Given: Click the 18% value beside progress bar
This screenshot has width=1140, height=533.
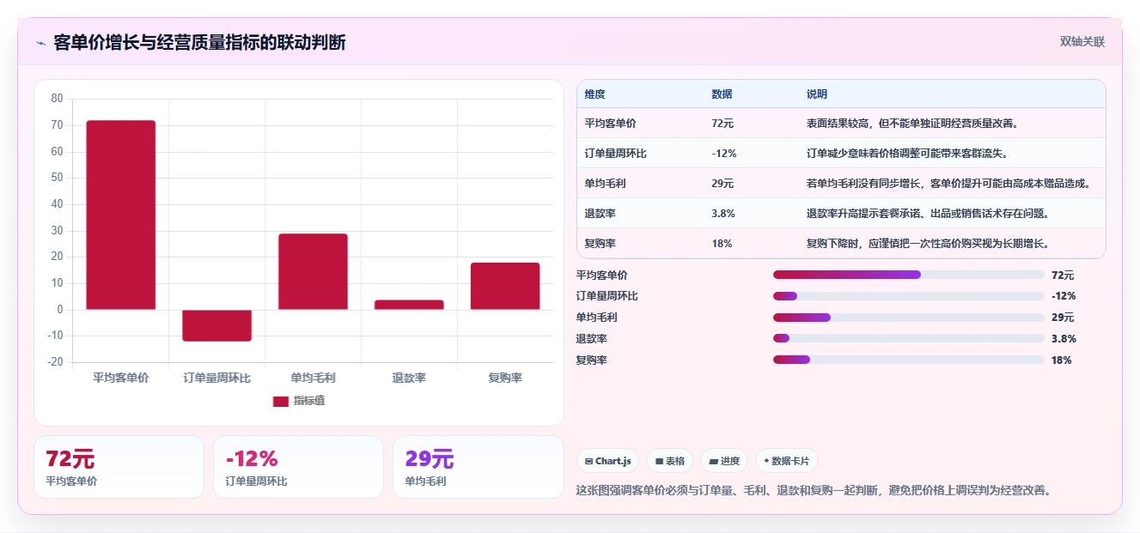Looking at the screenshot, I should 1062,360.
